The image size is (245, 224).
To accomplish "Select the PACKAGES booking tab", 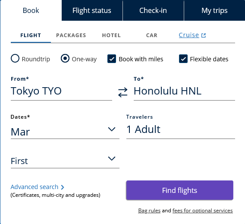I will coord(71,35).
